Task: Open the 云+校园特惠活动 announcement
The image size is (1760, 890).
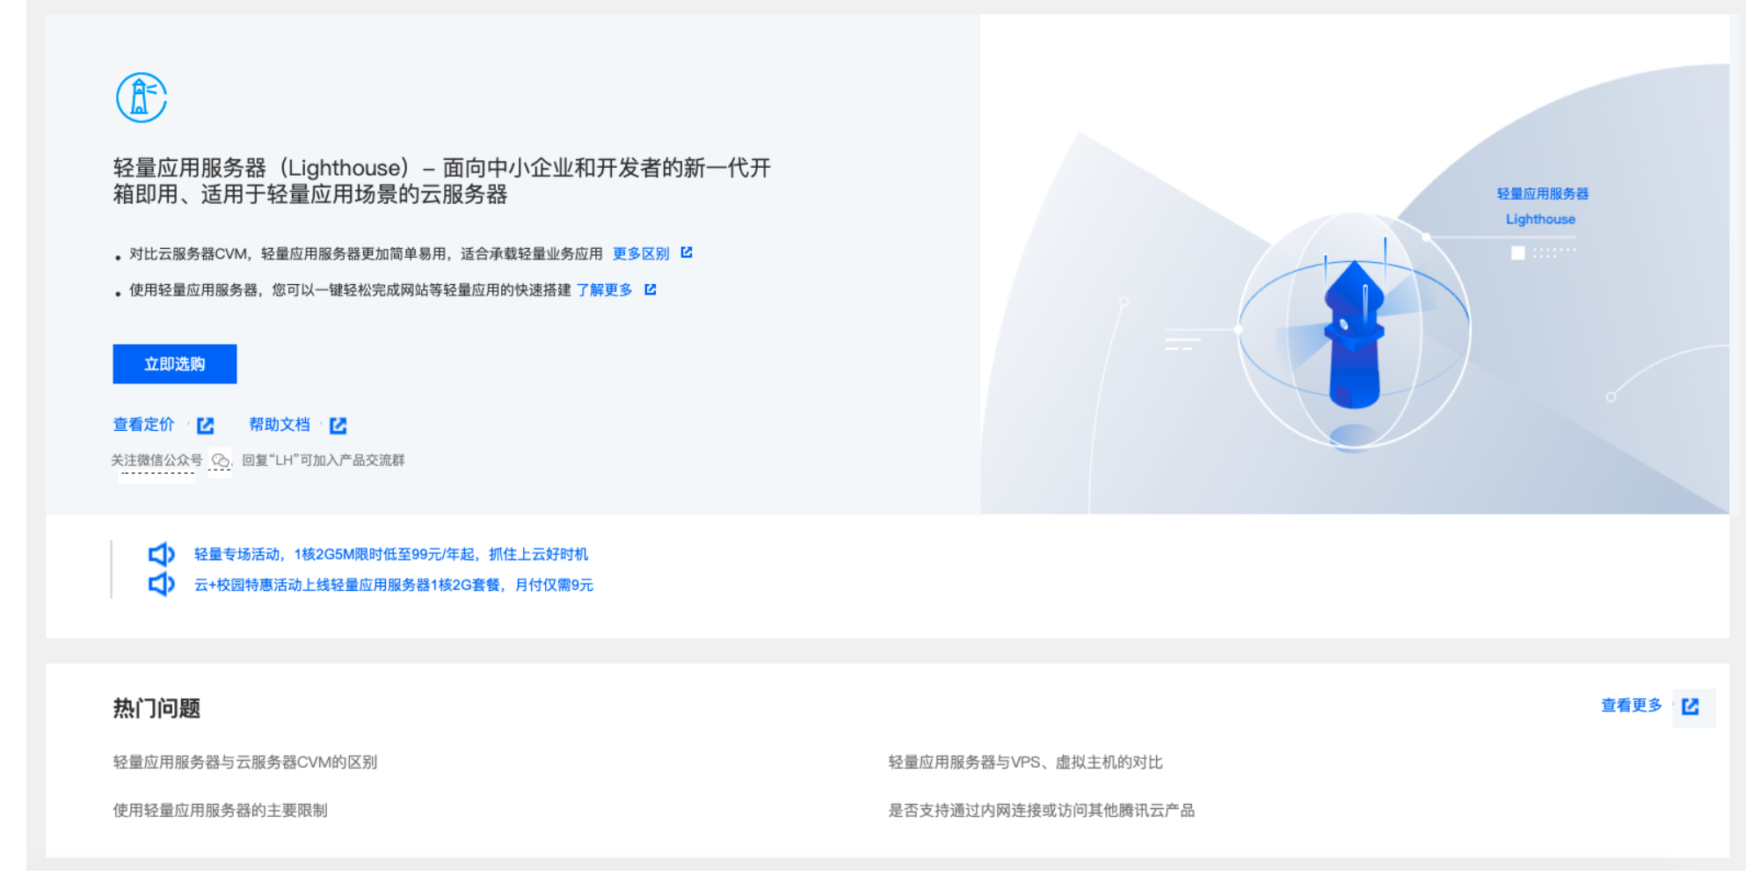Action: [394, 585]
